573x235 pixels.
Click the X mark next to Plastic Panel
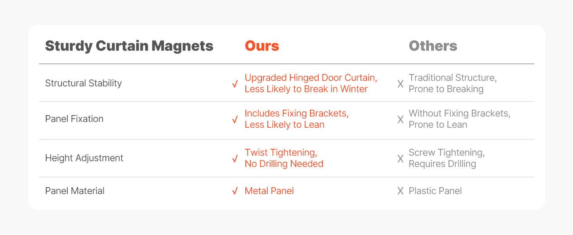(400, 191)
